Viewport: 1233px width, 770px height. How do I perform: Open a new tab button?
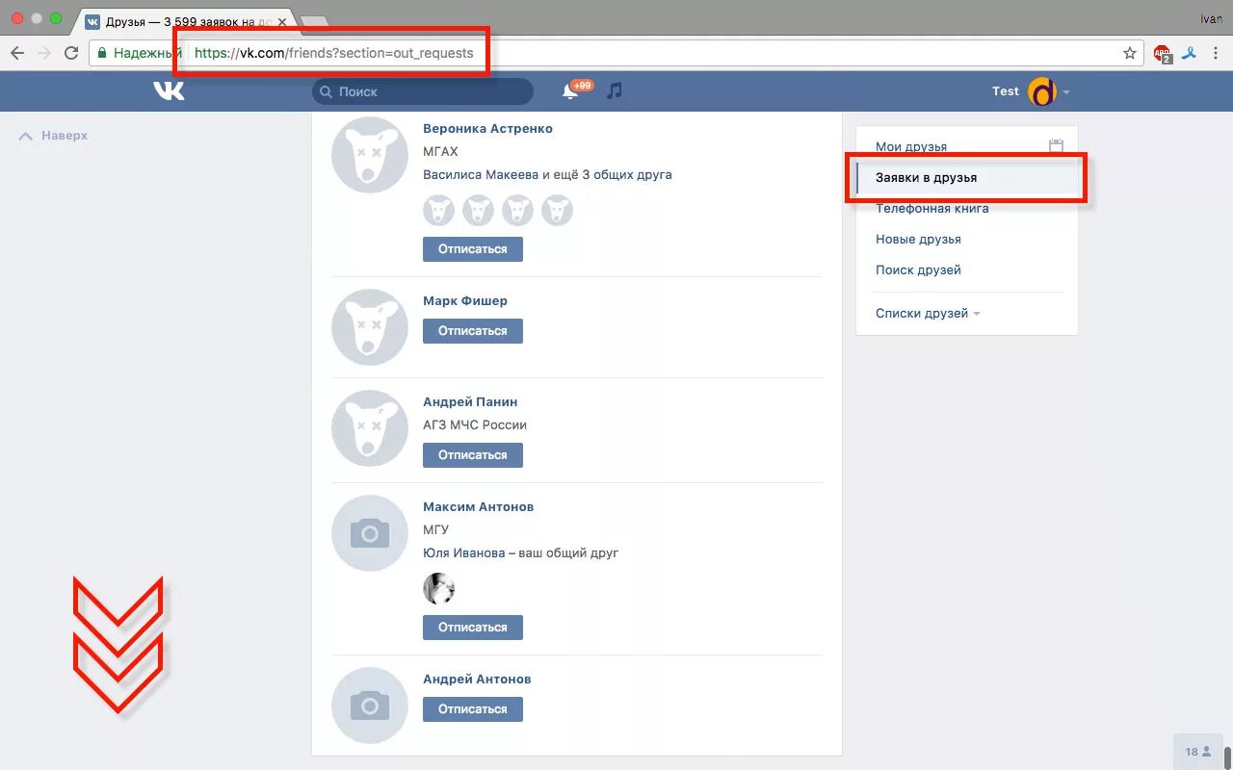click(x=314, y=21)
